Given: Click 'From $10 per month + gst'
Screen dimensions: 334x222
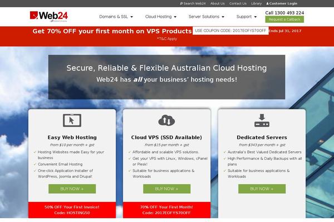Looking at the screenshot, I should click(x=72, y=145).
